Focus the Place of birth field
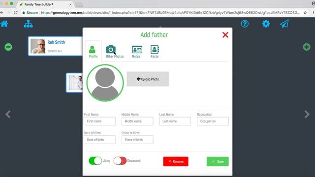The height and width of the screenshot is (177, 315). pyautogui.click(x=137, y=140)
